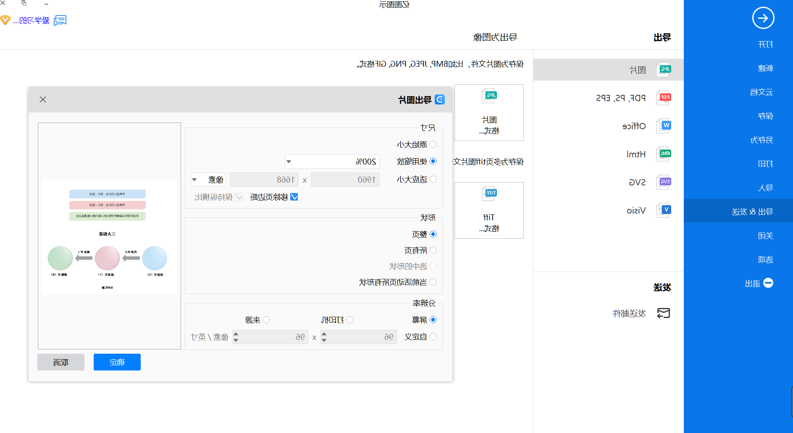Screen dimensions: 793x433
Task: Open the message chat icon near account name
Action: pyautogui.click(x=60, y=20)
